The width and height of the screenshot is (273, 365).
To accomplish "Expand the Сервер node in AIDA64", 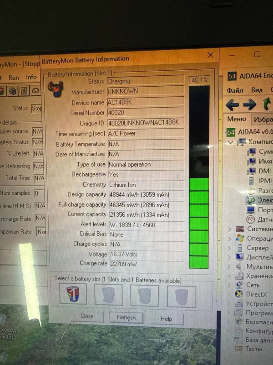I will [x=229, y=248].
